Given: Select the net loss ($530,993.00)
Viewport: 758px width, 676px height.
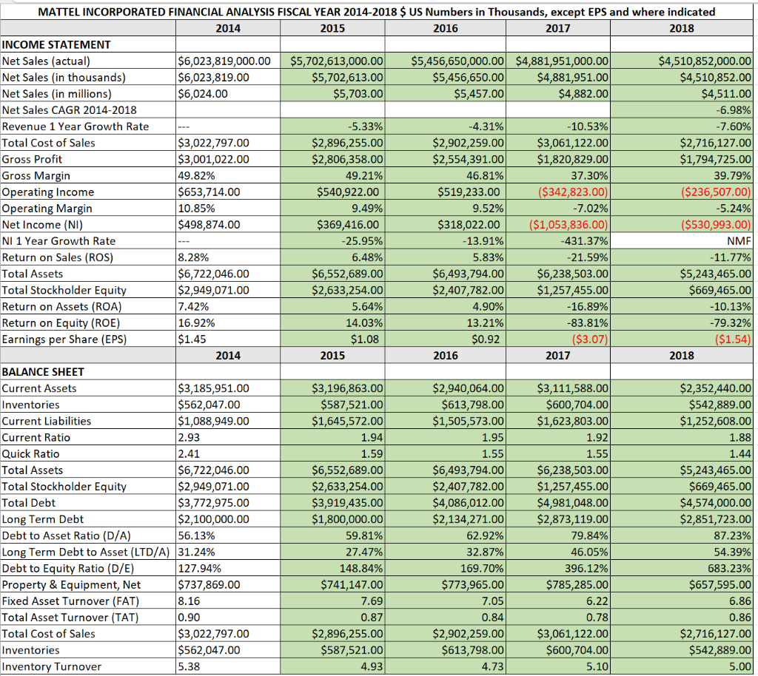Looking at the screenshot, I should click(716, 225).
